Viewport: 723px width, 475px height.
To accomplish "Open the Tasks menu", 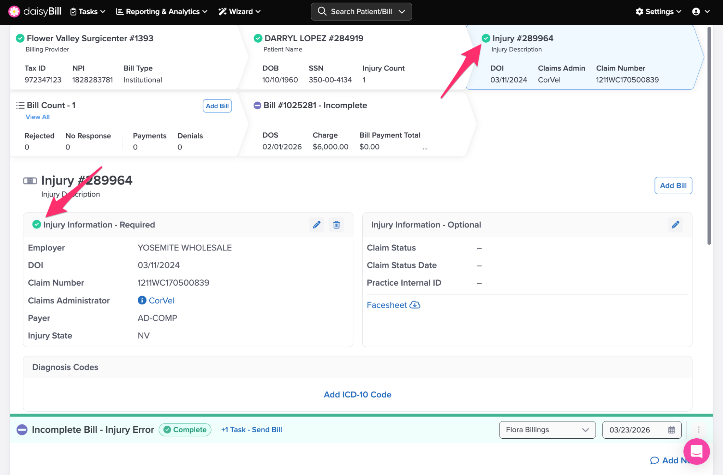I will click(88, 12).
